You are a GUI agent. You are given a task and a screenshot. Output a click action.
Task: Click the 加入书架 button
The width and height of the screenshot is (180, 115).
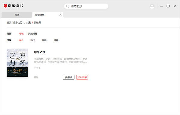pos(82,77)
